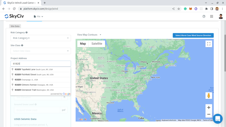The height and width of the screenshot is (127, 226).
Task: Switch map to Satellite view
Action: pos(97,44)
